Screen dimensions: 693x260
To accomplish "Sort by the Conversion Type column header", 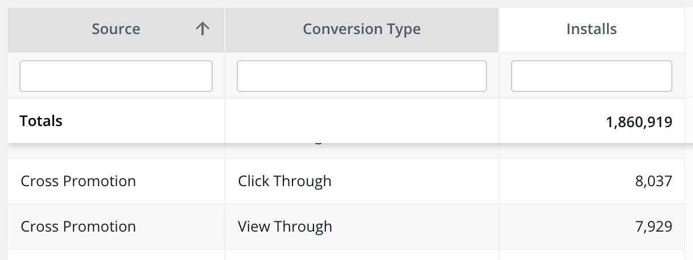I will click(361, 29).
